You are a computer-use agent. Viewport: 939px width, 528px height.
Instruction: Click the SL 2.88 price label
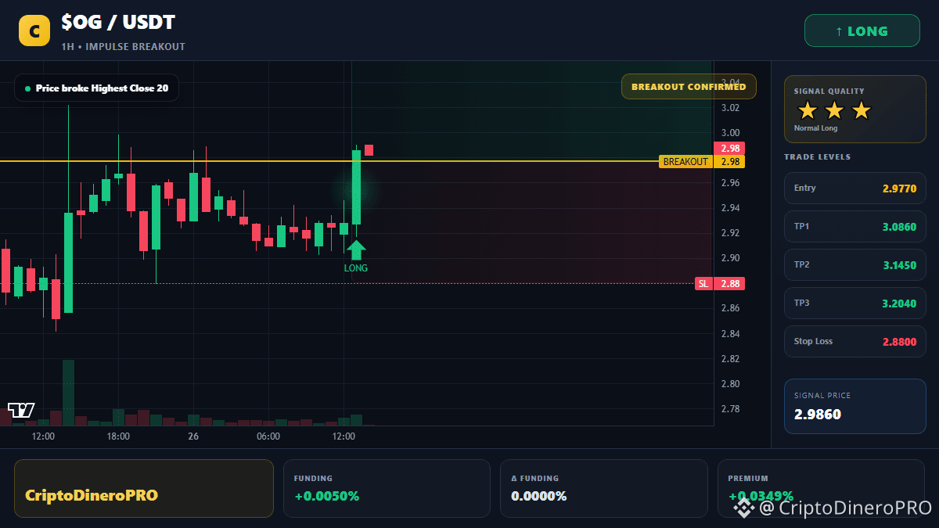pyautogui.click(x=720, y=284)
